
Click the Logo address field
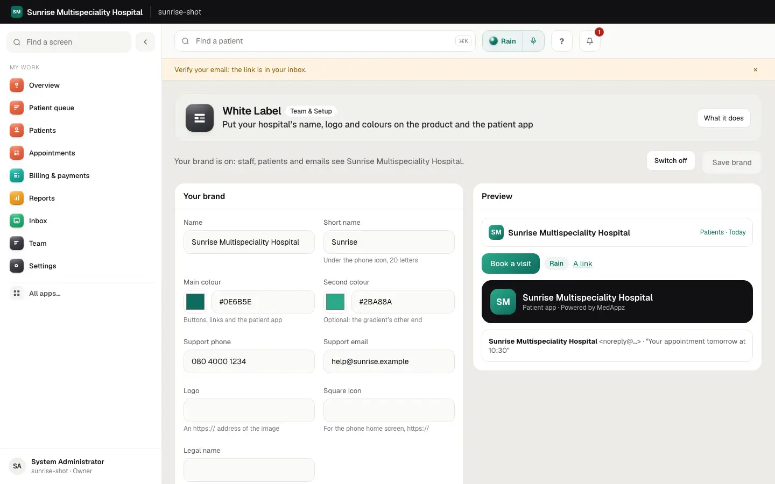(249, 410)
